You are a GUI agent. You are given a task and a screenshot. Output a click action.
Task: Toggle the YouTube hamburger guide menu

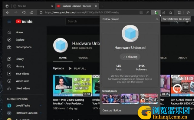(x=9, y=21)
